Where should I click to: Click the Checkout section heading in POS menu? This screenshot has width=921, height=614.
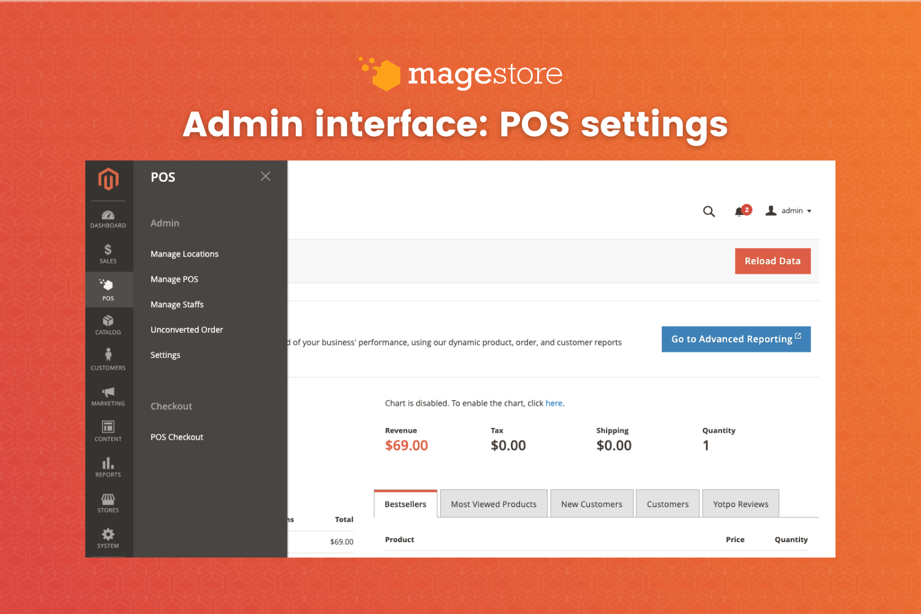pos(171,406)
